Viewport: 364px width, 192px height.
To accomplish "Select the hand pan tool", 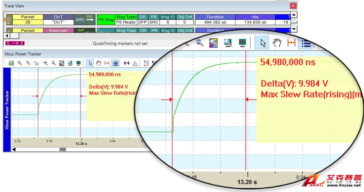I will pos(99,63).
